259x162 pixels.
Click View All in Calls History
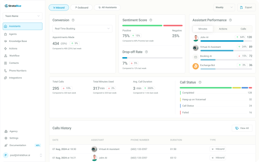click(242, 128)
